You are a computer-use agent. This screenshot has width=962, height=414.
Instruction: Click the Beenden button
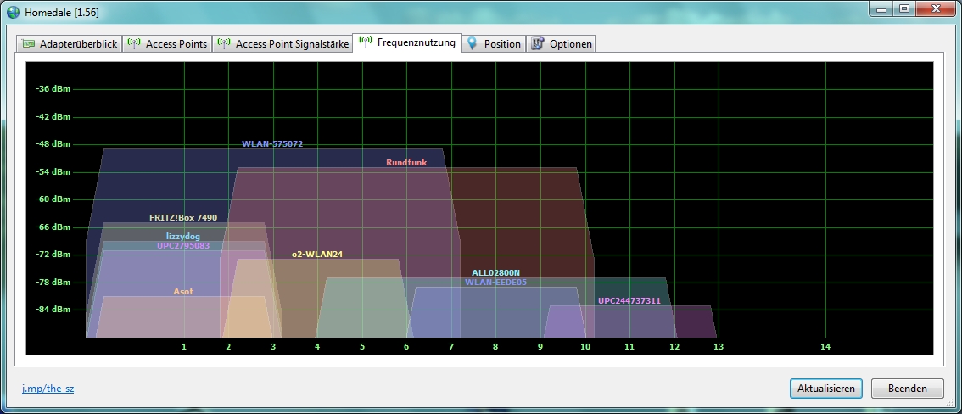(x=908, y=389)
